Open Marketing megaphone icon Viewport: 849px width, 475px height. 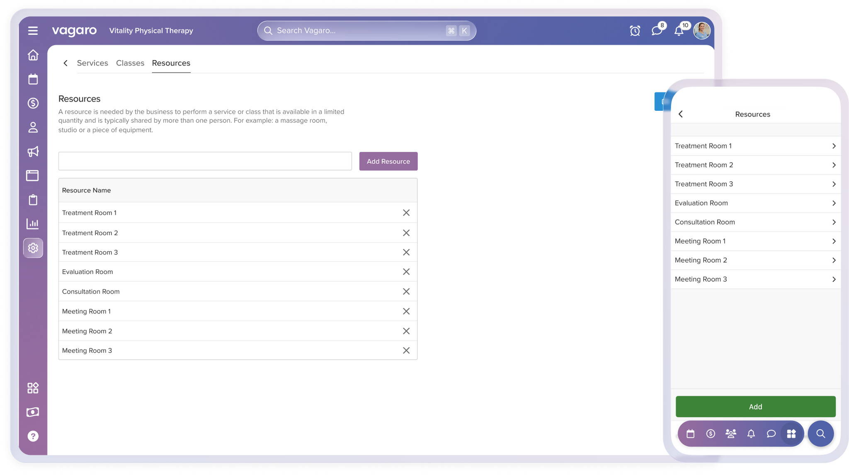[x=33, y=151]
